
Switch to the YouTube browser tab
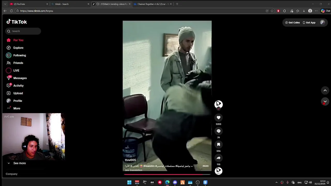(x=28, y=4)
